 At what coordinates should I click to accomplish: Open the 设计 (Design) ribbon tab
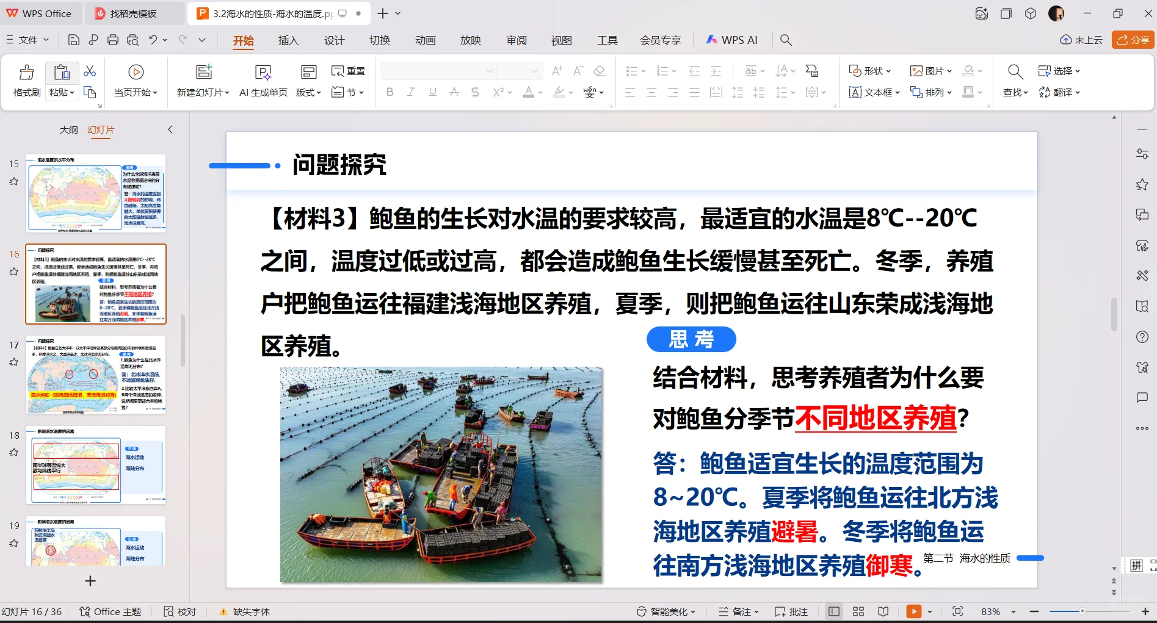coord(334,40)
